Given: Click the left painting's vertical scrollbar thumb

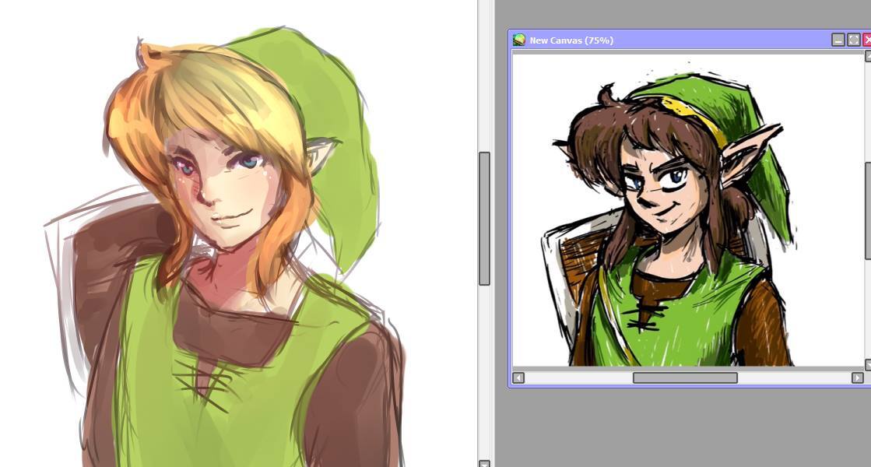Looking at the screenshot, I should tap(484, 218).
